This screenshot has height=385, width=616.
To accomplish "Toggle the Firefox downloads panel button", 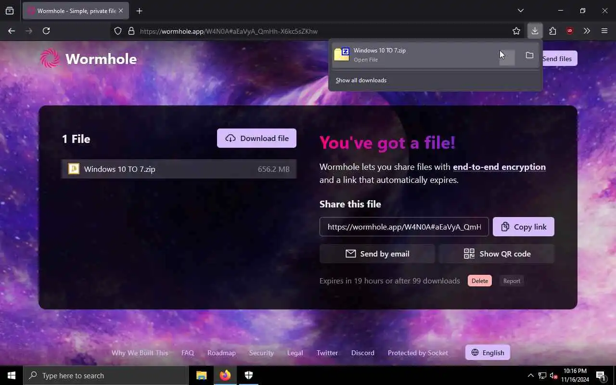I will click(535, 31).
